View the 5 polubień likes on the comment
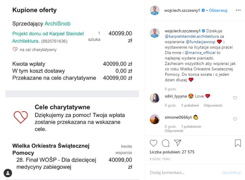Viewport: 245px width, 180px height. 190,105
